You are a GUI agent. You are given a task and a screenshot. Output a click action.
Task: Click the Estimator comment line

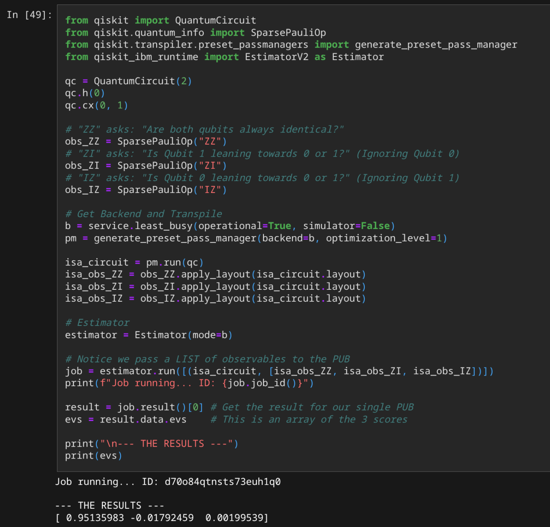click(97, 322)
